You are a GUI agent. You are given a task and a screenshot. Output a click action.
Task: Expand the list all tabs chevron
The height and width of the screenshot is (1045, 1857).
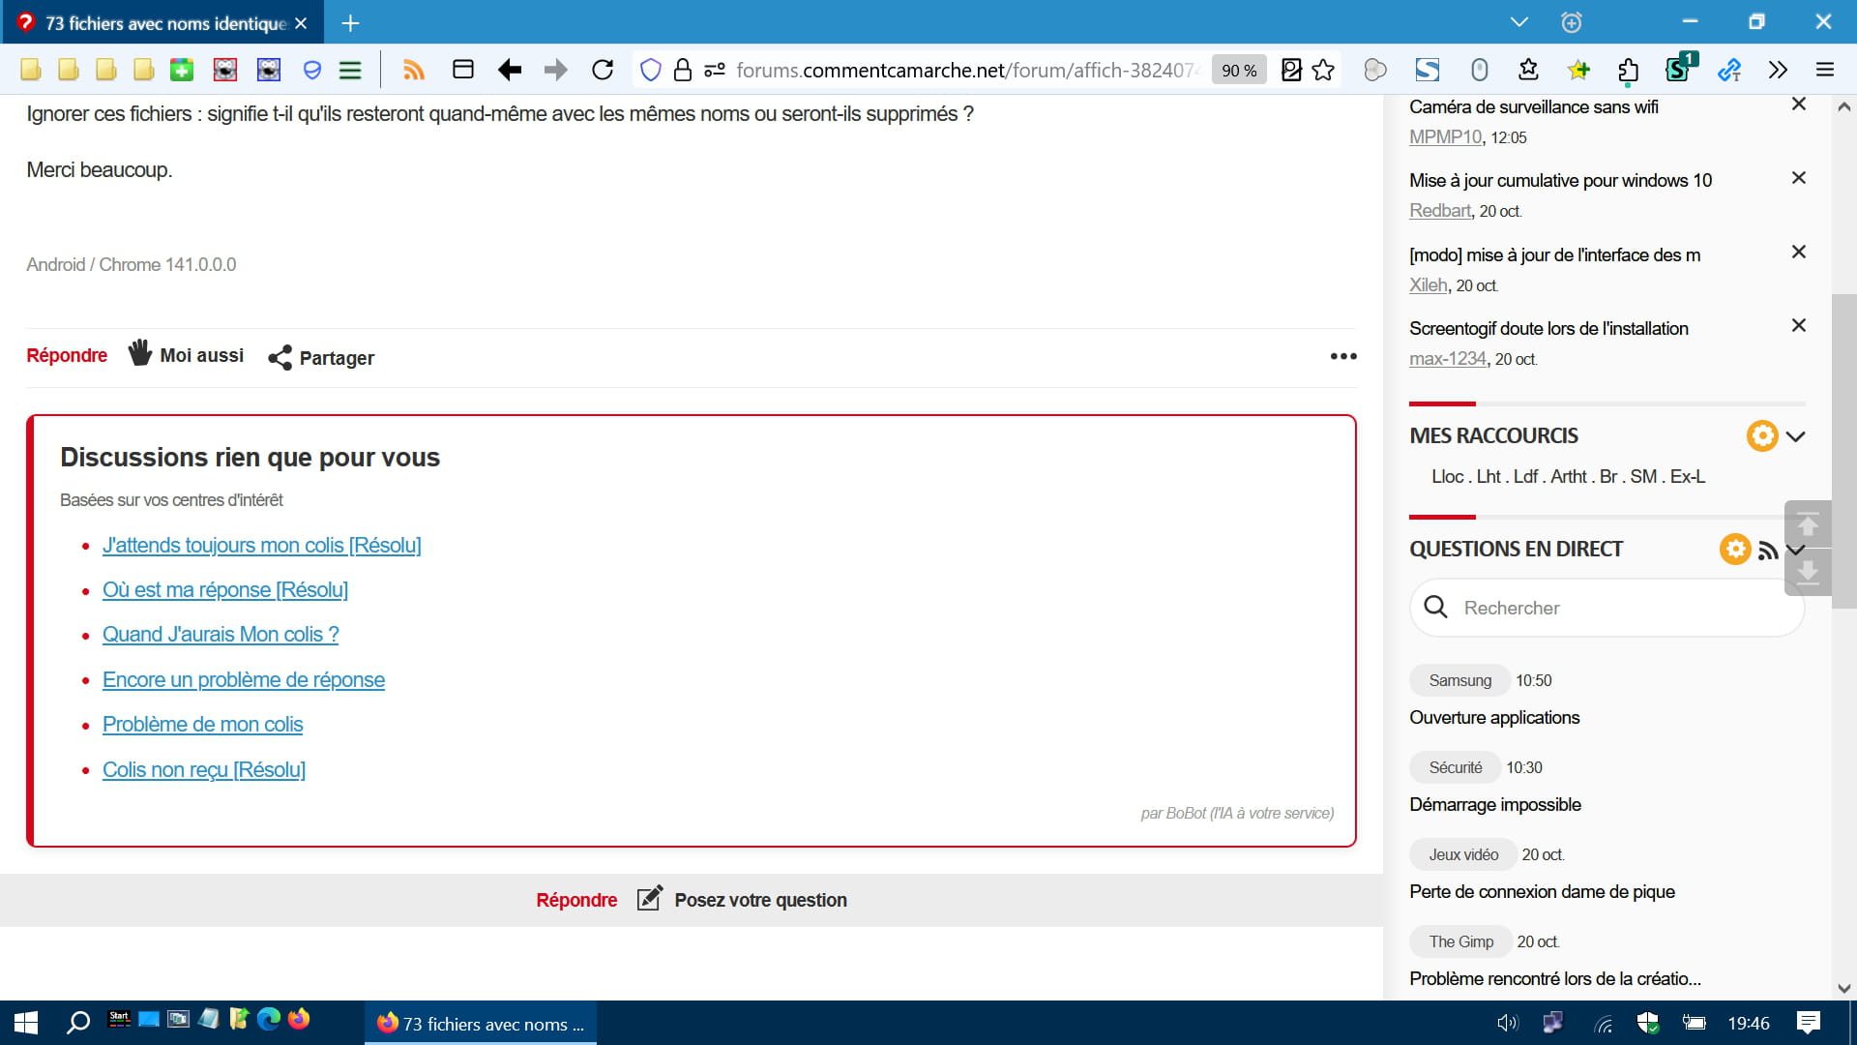click(x=1518, y=22)
